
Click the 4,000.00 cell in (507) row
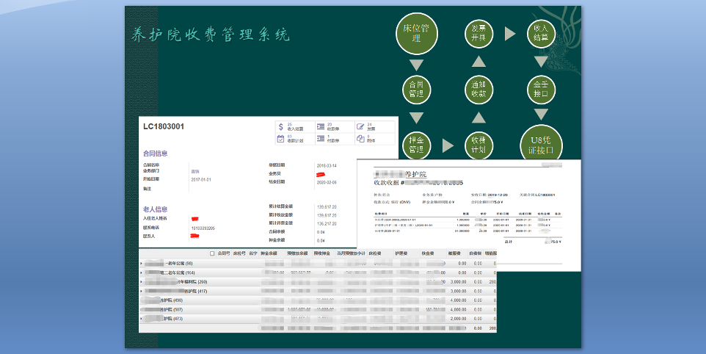click(459, 310)
